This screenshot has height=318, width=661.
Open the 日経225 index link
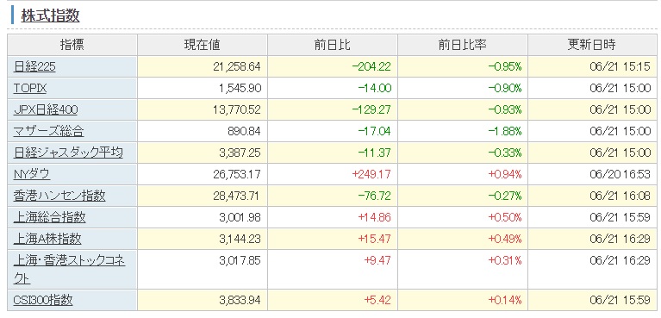tap(34, 66)
